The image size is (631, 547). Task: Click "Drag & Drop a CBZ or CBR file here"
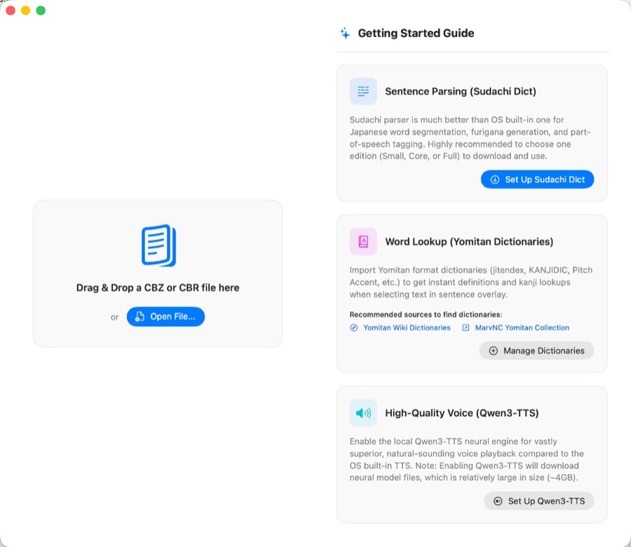tap(158, 288)
